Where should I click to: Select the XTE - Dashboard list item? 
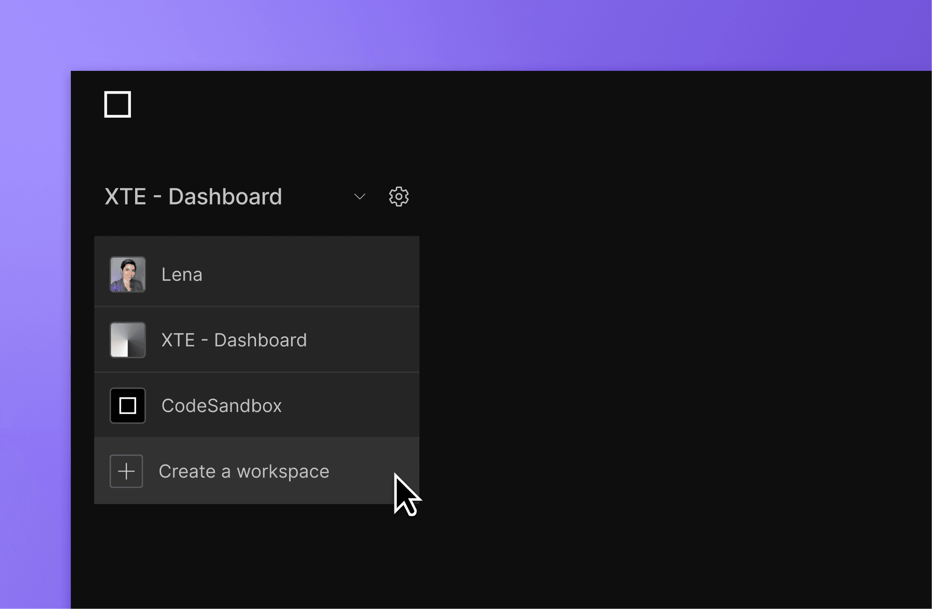tap(257, 339)
